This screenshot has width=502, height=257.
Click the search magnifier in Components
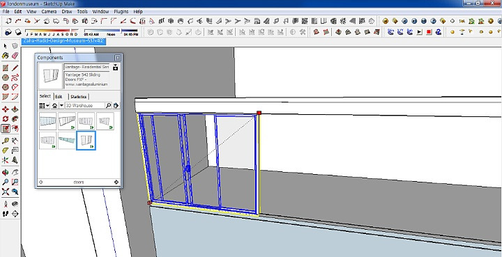[x=108, y=105]
